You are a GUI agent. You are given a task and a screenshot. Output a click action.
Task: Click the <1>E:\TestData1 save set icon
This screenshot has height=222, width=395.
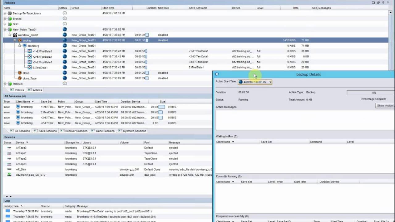pos(29,51)
